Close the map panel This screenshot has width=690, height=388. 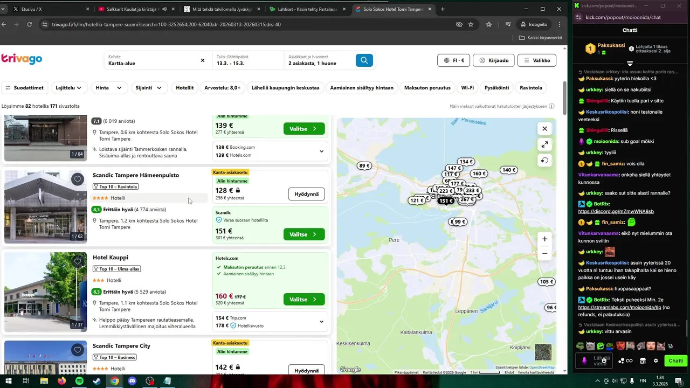click(544, 129)
